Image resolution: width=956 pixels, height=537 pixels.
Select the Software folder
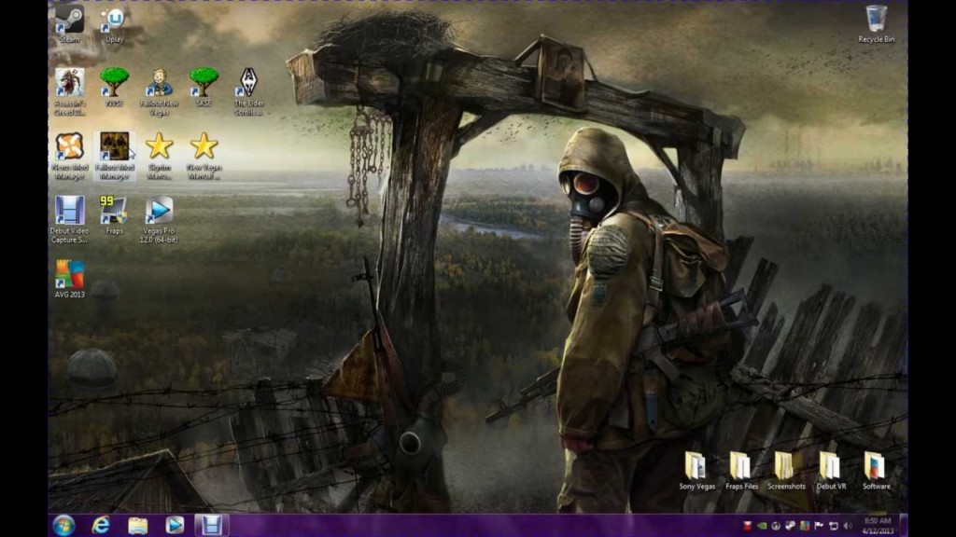point(876,471)
